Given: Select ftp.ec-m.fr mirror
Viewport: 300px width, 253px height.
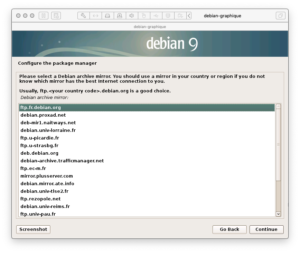Looking at the screenshot, I should tap(147, 169).
